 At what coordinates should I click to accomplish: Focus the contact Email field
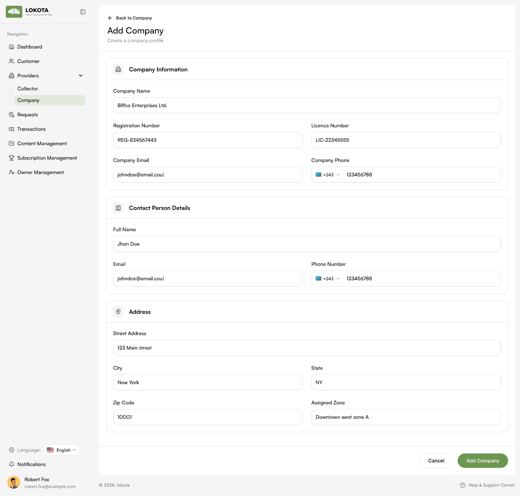pos(208,278)
